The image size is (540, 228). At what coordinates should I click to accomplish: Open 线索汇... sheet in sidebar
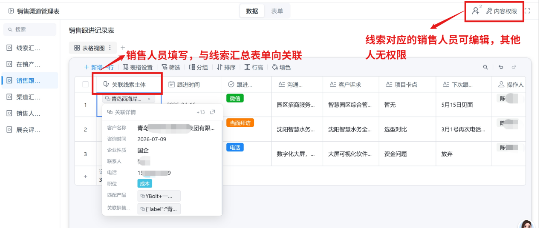30,48
